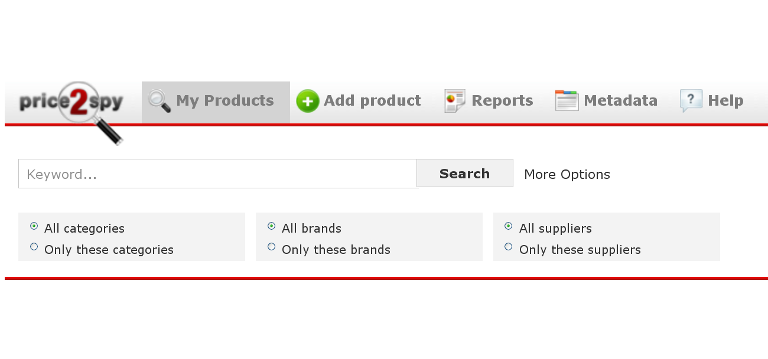
Task: Click the Help question mark icon
Action: tap(691, 101)
